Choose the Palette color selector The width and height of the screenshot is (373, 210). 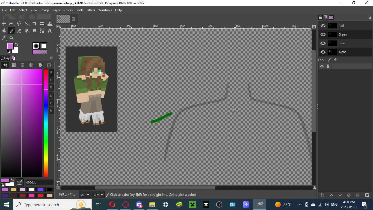click(40, 65)
